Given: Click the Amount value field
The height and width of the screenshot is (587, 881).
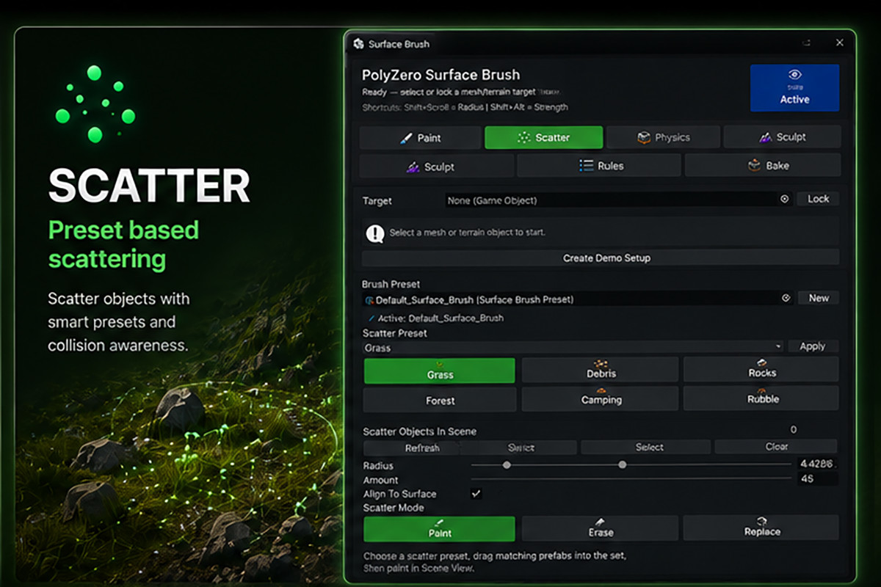Looking at the screenshot, I should 818,479.
